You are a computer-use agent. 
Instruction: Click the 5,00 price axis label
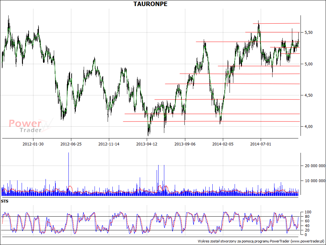(x=308, y=64)
